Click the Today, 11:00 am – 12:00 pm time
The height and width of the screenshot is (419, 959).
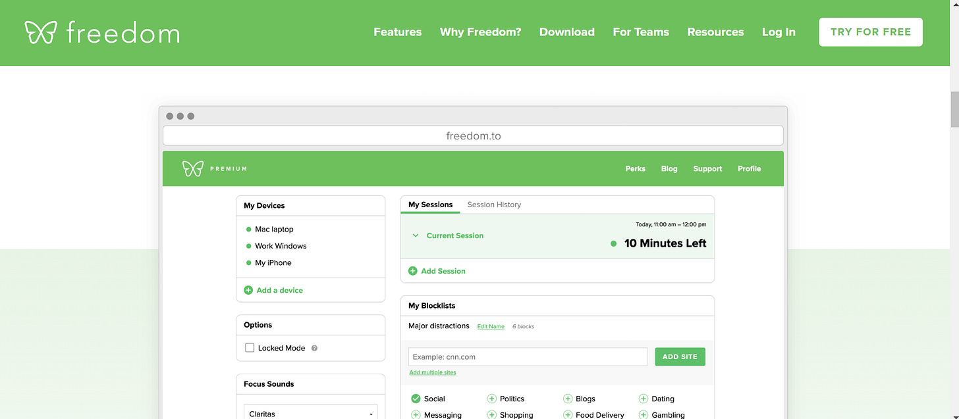[x=671, y=224]
